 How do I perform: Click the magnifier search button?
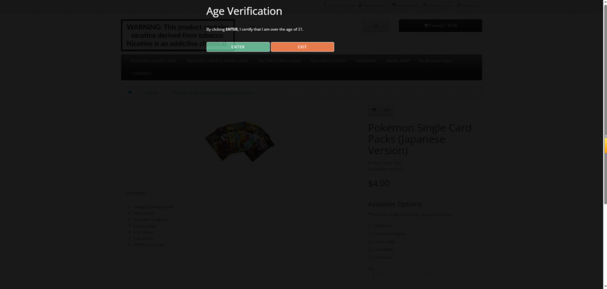click(x=375, y=26)
